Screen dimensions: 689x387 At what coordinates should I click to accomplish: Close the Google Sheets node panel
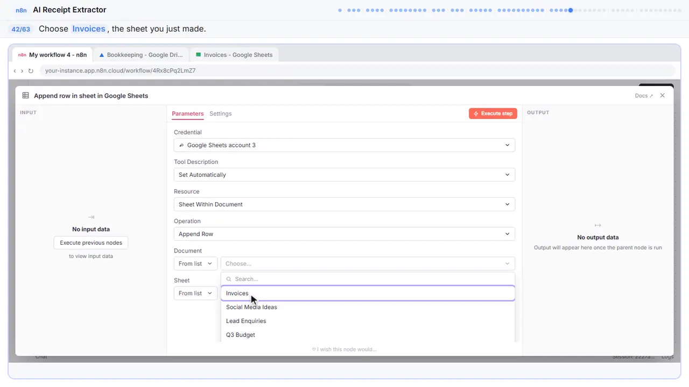coord(663,95)
